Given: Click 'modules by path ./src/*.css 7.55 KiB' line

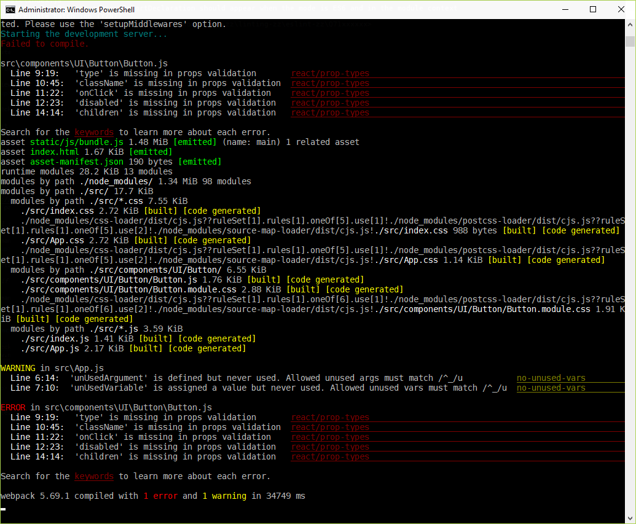Looking at the screenshot, I should click(99, 201).
